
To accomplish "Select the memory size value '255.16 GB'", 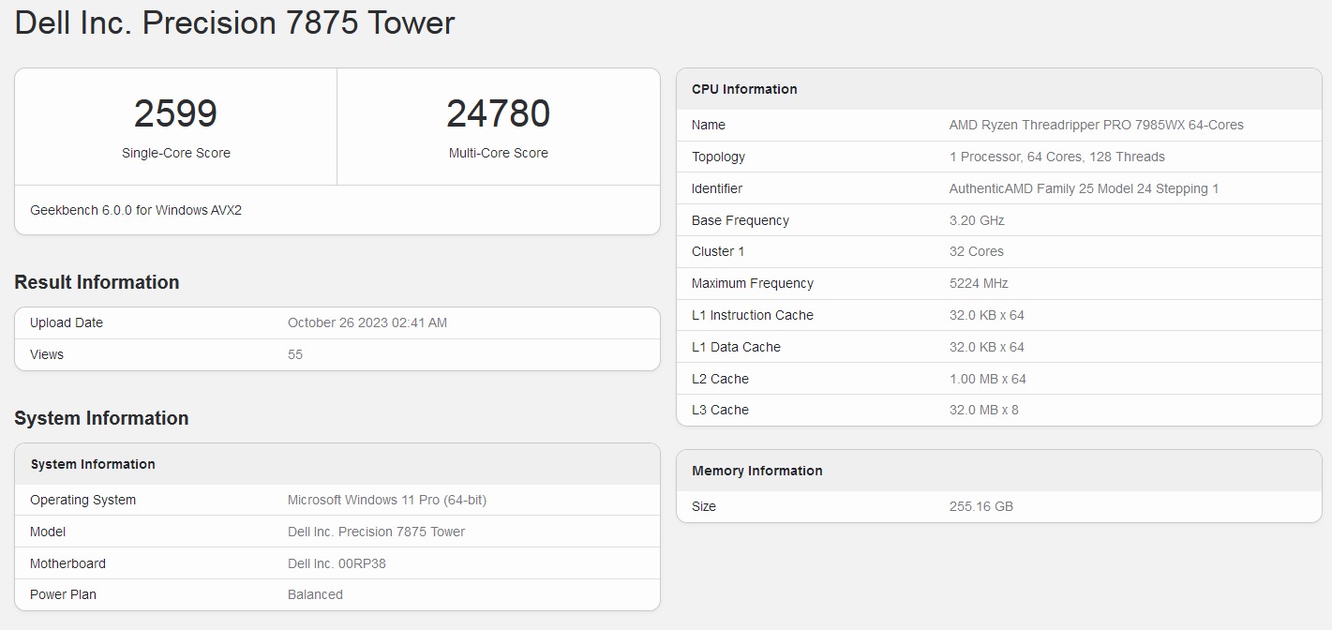I will pos(981,506).
